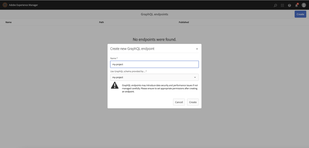Click the blue Create button in toolbar
The image size is (309, 148).
[x=300, y=14]
